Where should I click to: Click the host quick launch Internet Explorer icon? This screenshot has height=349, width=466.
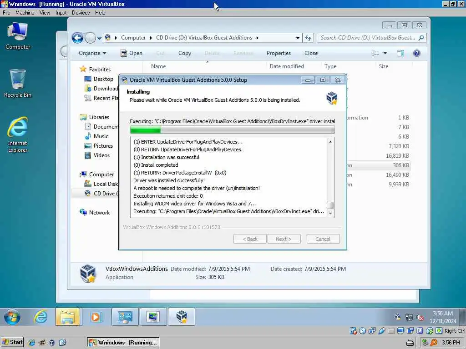[x=32, y=343]
